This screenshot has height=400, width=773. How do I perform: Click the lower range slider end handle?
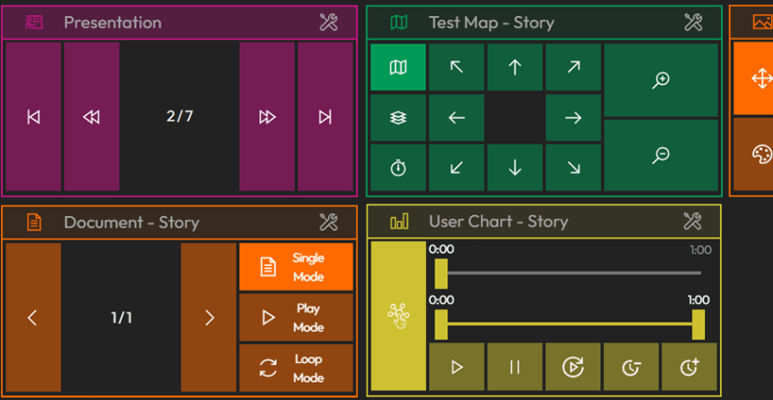698,324
